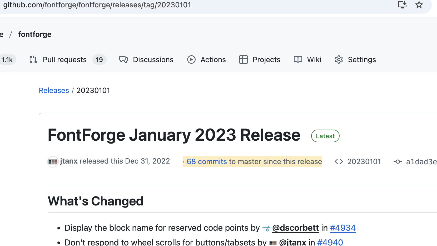Click the commit icon beside a1dad3e
The image size is (437, 246).
pos(398,161)
